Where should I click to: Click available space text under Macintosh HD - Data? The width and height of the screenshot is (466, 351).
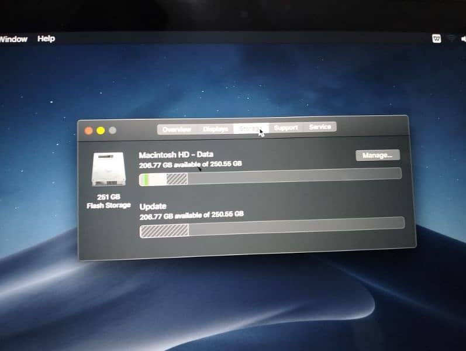point(191,164)
